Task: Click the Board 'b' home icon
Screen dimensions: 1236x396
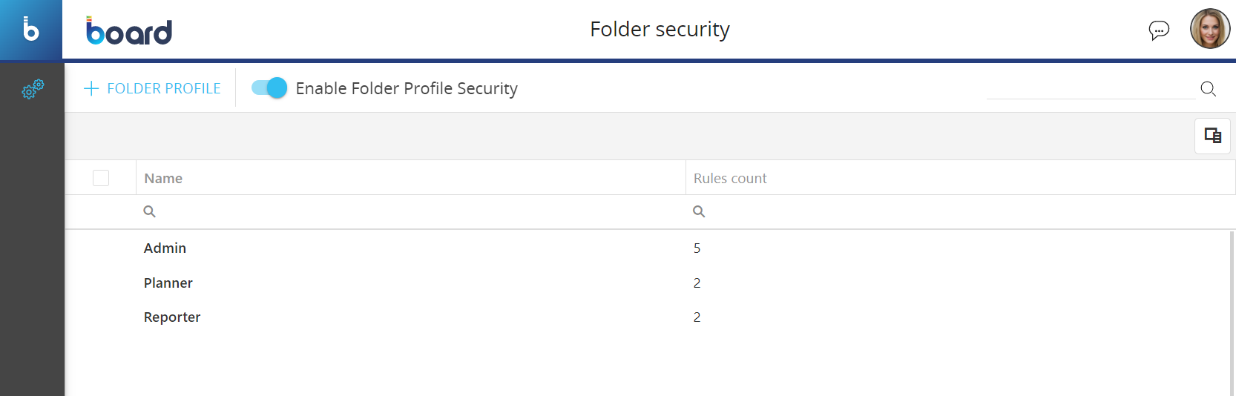Action: click(31, 30)
